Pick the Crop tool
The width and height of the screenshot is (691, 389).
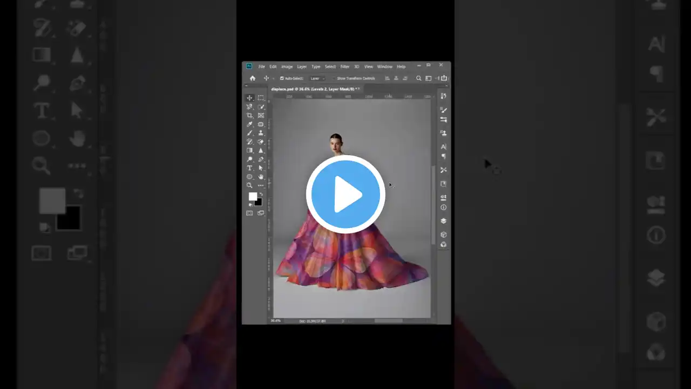click(249, 115)
